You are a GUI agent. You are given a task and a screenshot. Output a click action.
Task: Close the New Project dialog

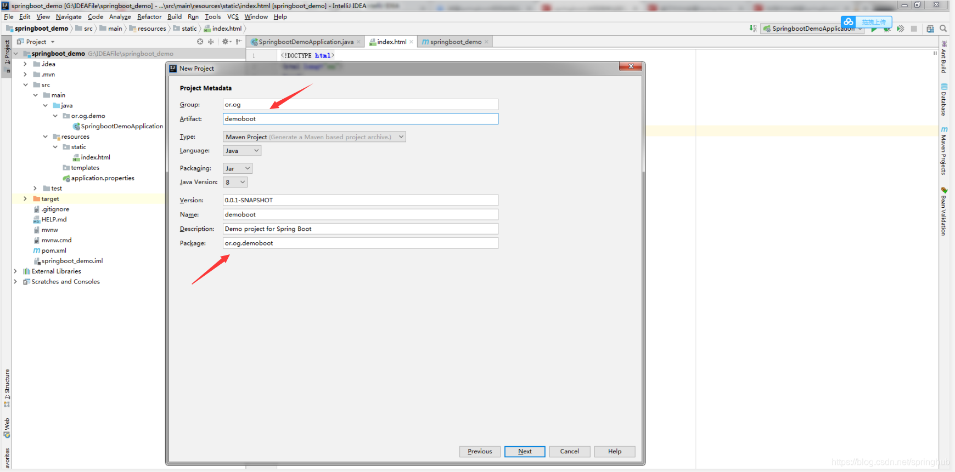click(631, 66)
